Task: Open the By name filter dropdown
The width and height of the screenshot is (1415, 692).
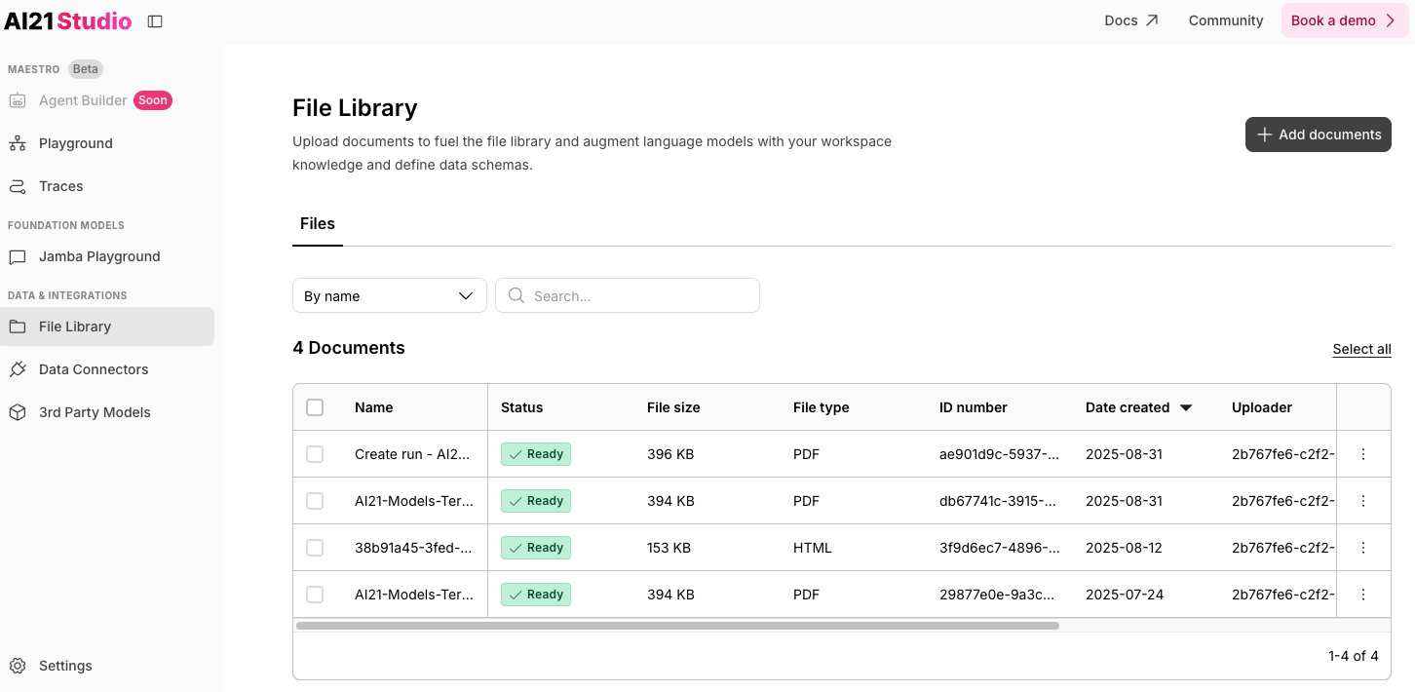Action: pos(390,296)
